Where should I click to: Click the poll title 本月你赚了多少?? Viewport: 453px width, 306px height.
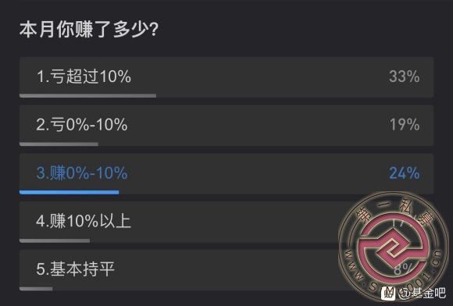(89, 30)
